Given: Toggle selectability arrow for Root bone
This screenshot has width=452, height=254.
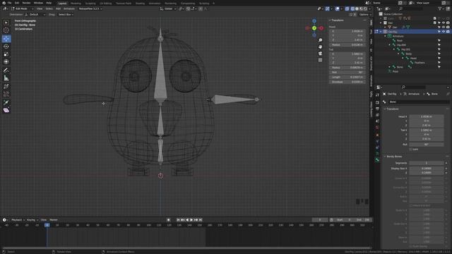Looking at the screenshot, I should [x=439, y=41].
